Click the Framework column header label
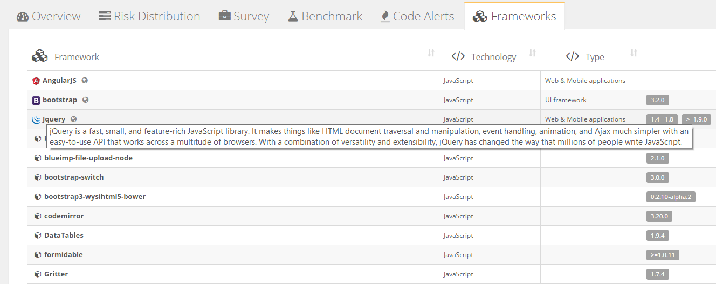 (x=77, y=57)
